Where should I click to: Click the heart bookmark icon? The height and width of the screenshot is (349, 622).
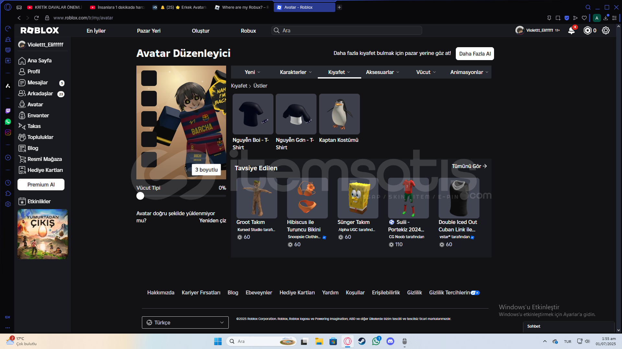click(584, 18)
